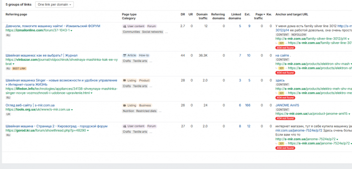Sort by the Linked domains column header
This screenshot has height=169, width=352.
coord(235,16)
